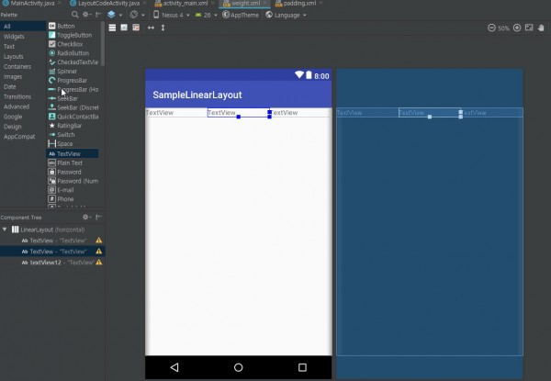Toggle horizontal width arrow icon
Image resolution: width=551 pixels, height=381 pixels.
point(151,28)
